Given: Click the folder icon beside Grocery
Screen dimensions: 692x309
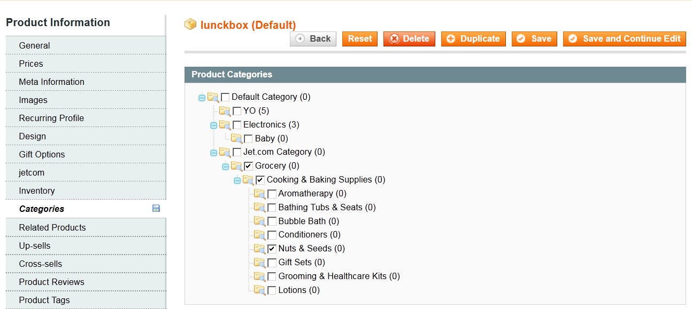Looking at the screenshot, I should [x=237, y=166].
